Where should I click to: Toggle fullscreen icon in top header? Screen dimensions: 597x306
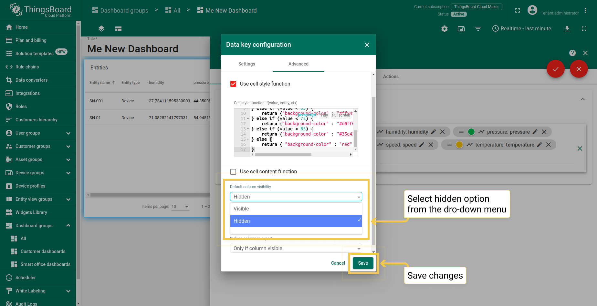point(518,10)
